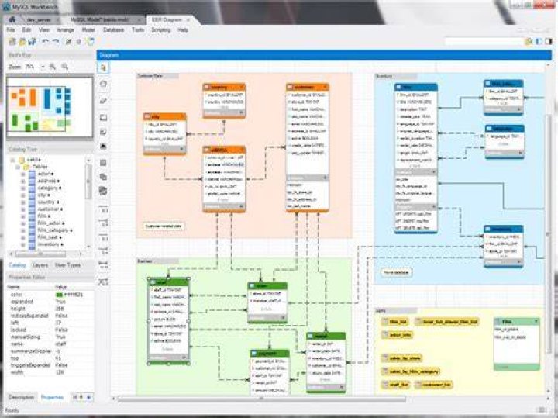Switch to the User Types tab
The image size is (558, 418).
(67, 265)
